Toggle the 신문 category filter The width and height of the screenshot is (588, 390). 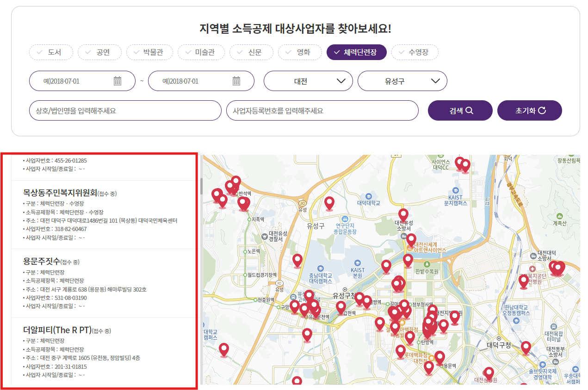pos(251,52)
